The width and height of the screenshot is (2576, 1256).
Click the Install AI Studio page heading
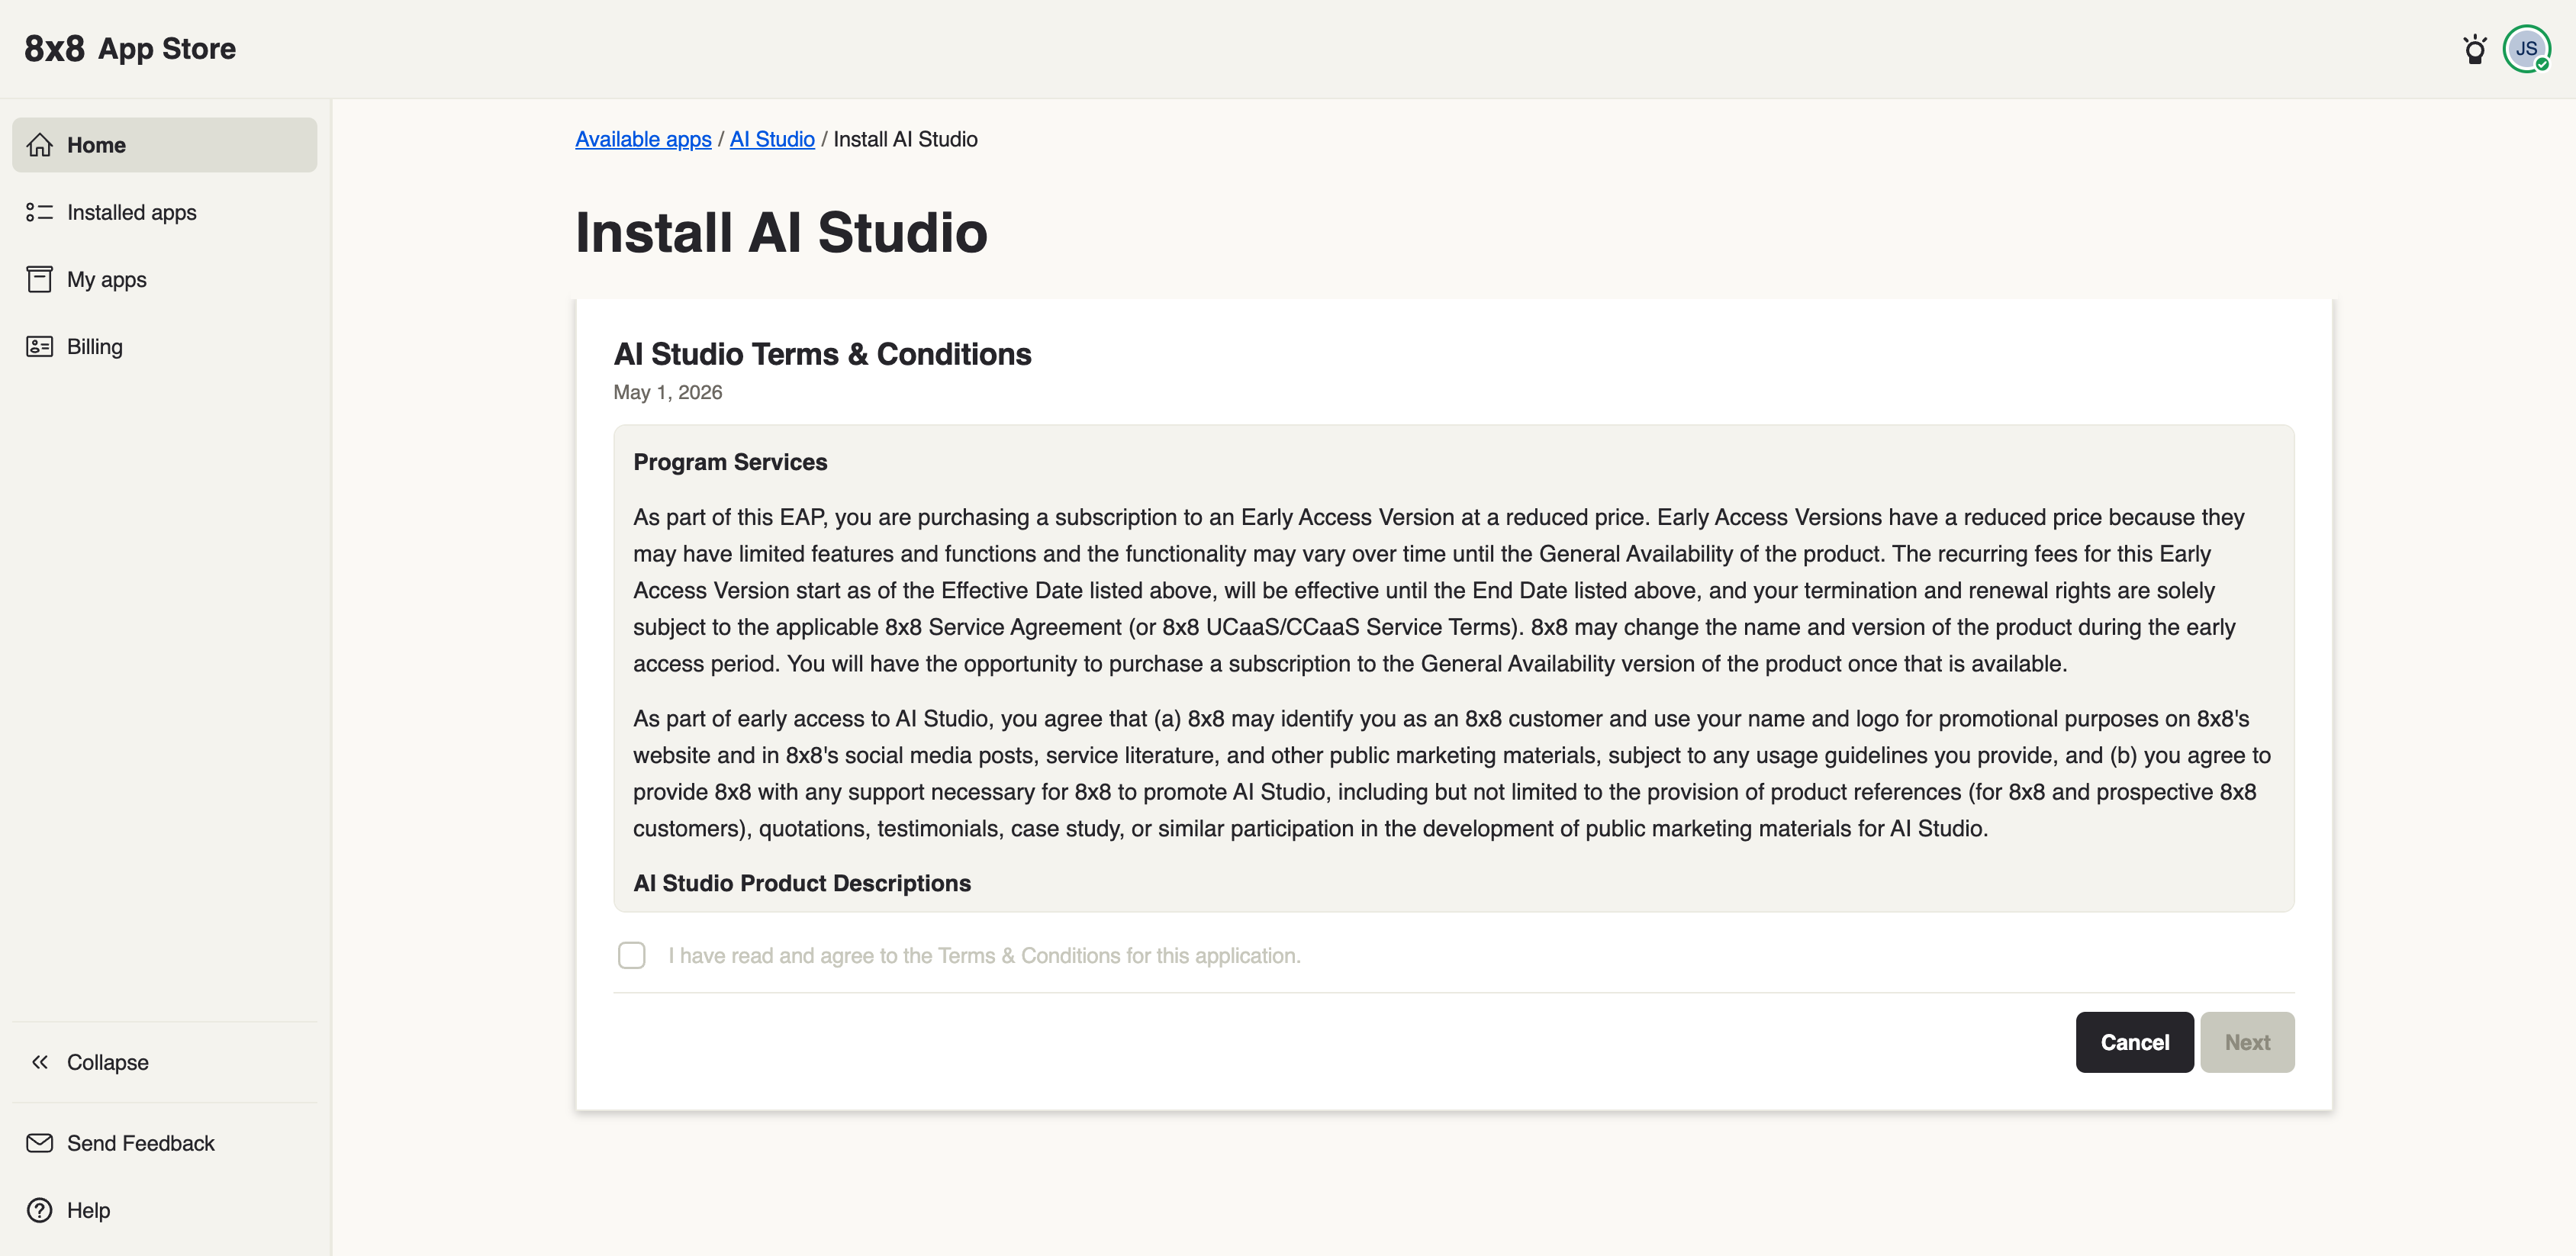pos(781,232)
